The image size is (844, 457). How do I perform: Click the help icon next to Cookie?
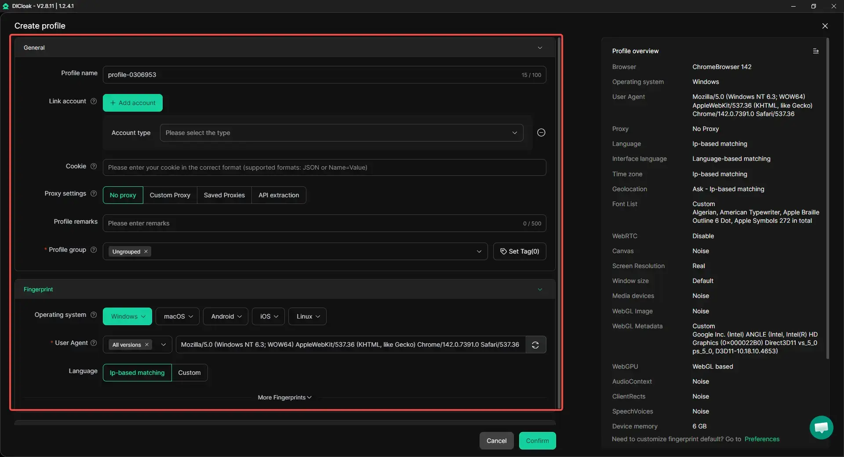94,167
